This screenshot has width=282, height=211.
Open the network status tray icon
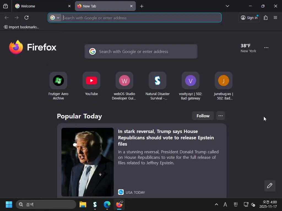[246, 204]
